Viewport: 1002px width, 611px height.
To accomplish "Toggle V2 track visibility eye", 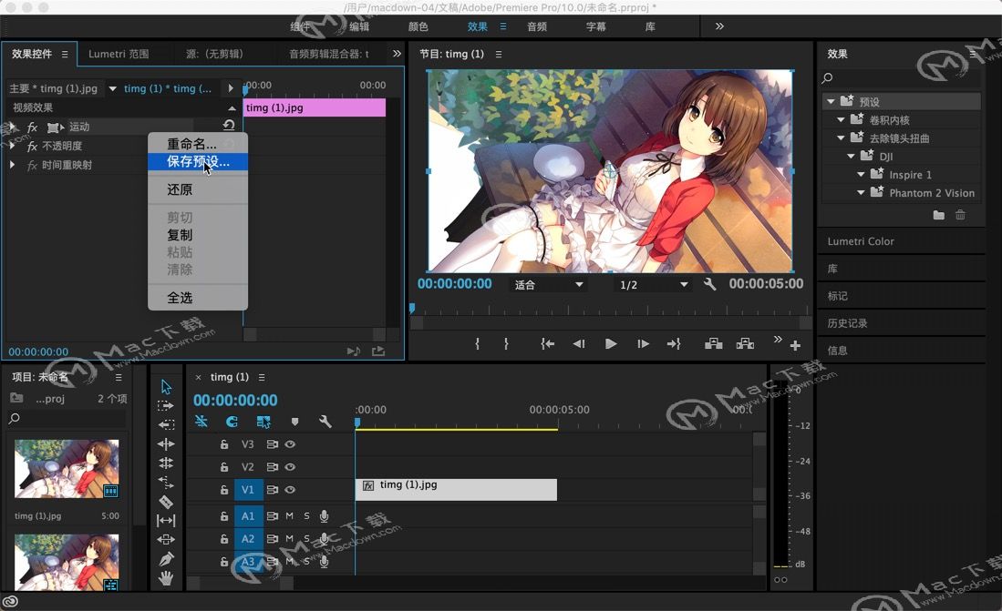I will click(290, 467).
